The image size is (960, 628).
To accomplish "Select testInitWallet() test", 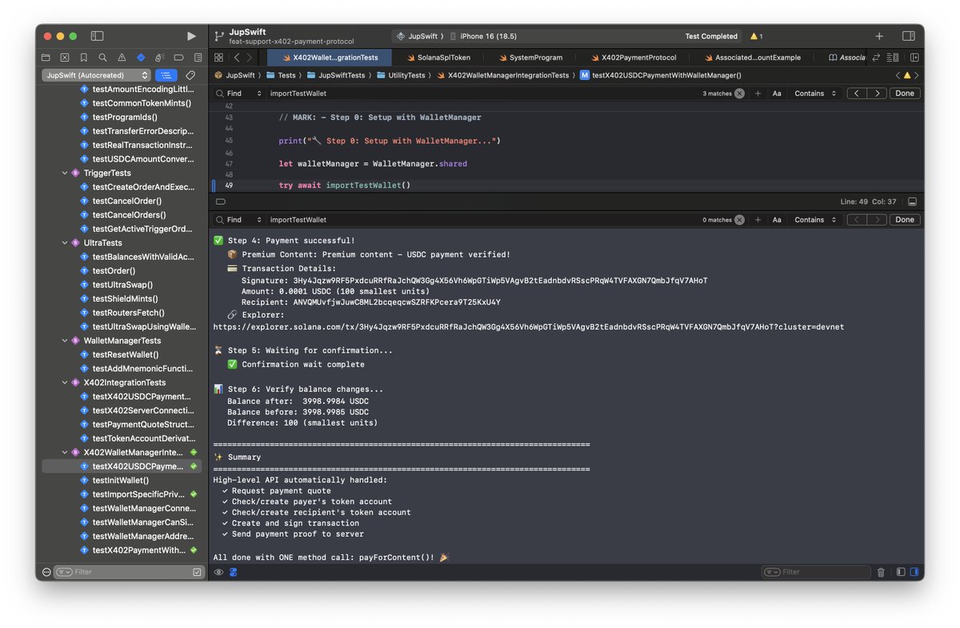I will point(120,480).
